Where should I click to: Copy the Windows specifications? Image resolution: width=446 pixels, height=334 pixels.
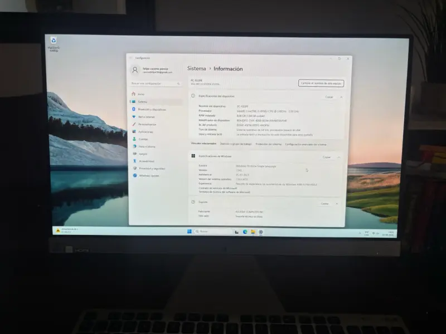[x=327, y=157]
